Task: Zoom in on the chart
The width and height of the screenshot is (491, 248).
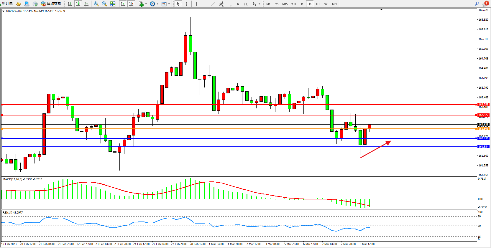Action: tap(96, 4)
